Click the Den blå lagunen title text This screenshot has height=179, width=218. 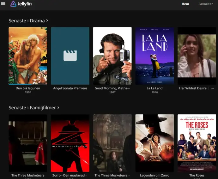point(28,88)
